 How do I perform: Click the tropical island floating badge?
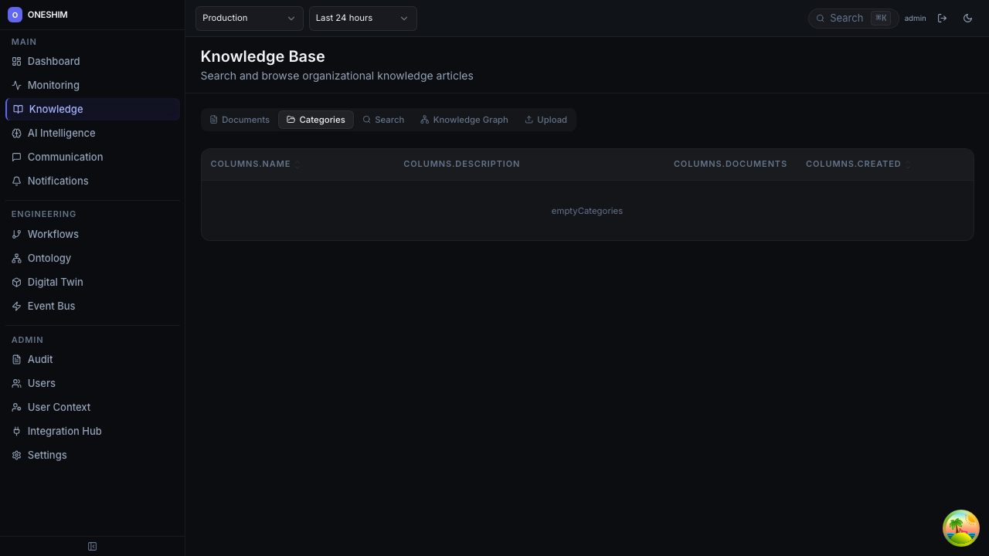(x=960, y=528)
